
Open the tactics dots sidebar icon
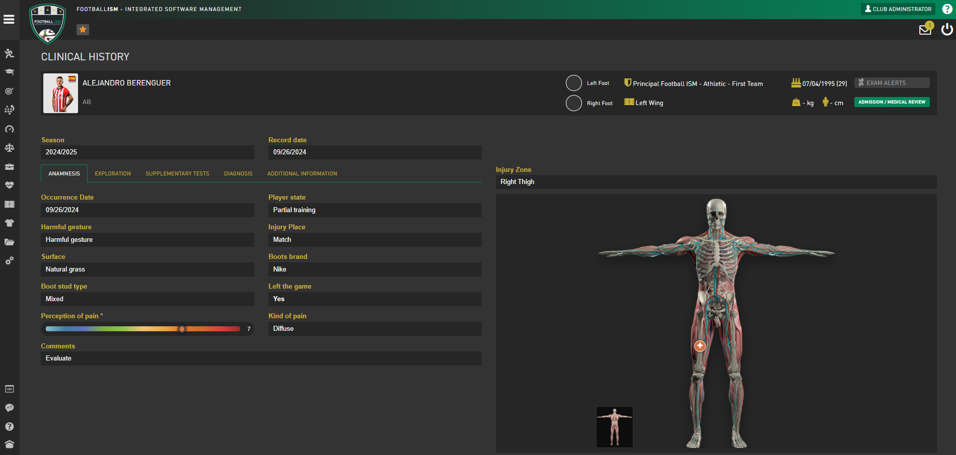[9, 110]
